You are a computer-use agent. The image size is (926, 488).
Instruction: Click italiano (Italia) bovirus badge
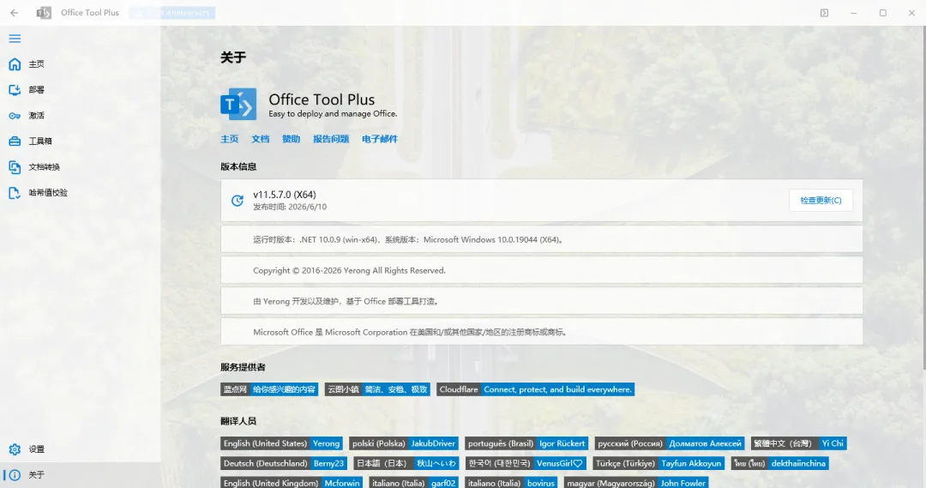click(511, 483)
